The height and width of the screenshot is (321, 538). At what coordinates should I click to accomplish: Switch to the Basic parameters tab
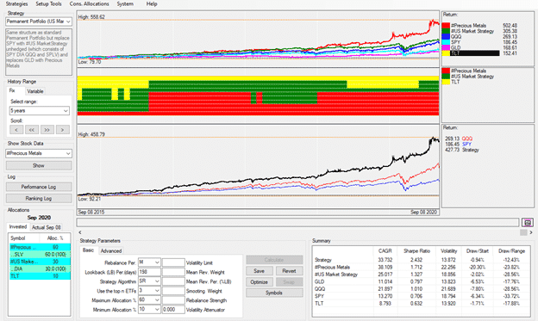tap(88, 250)
